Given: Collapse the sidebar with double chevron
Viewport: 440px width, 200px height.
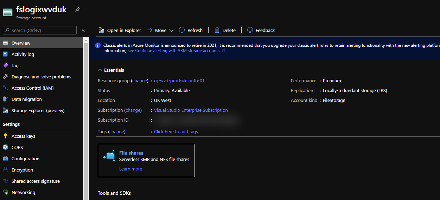Looking at the screenshot, I should pyautogui.click(x=83, y=30).
